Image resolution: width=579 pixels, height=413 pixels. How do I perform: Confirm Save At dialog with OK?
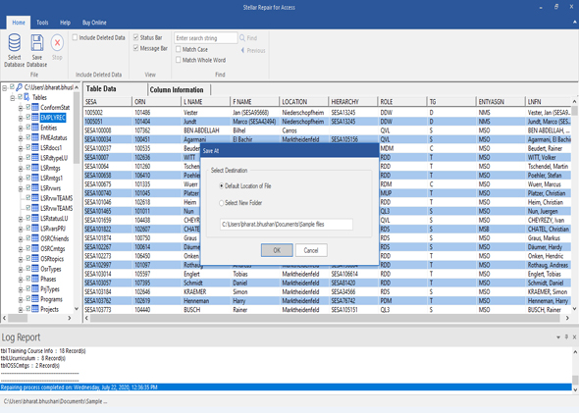tap(277, 250)
